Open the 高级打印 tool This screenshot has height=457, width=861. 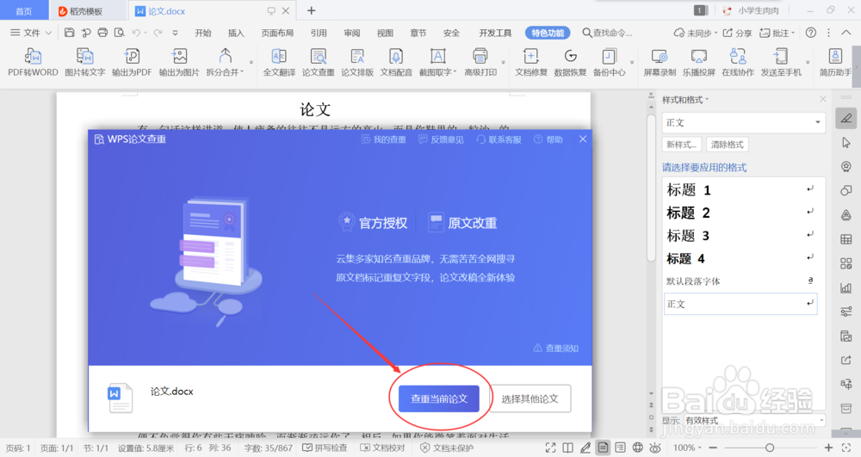click(480, 62)
